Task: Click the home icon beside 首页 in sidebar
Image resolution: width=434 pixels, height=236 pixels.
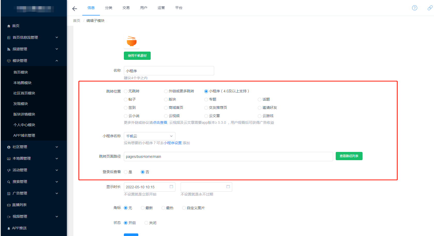Action: [x=9, y=26]
